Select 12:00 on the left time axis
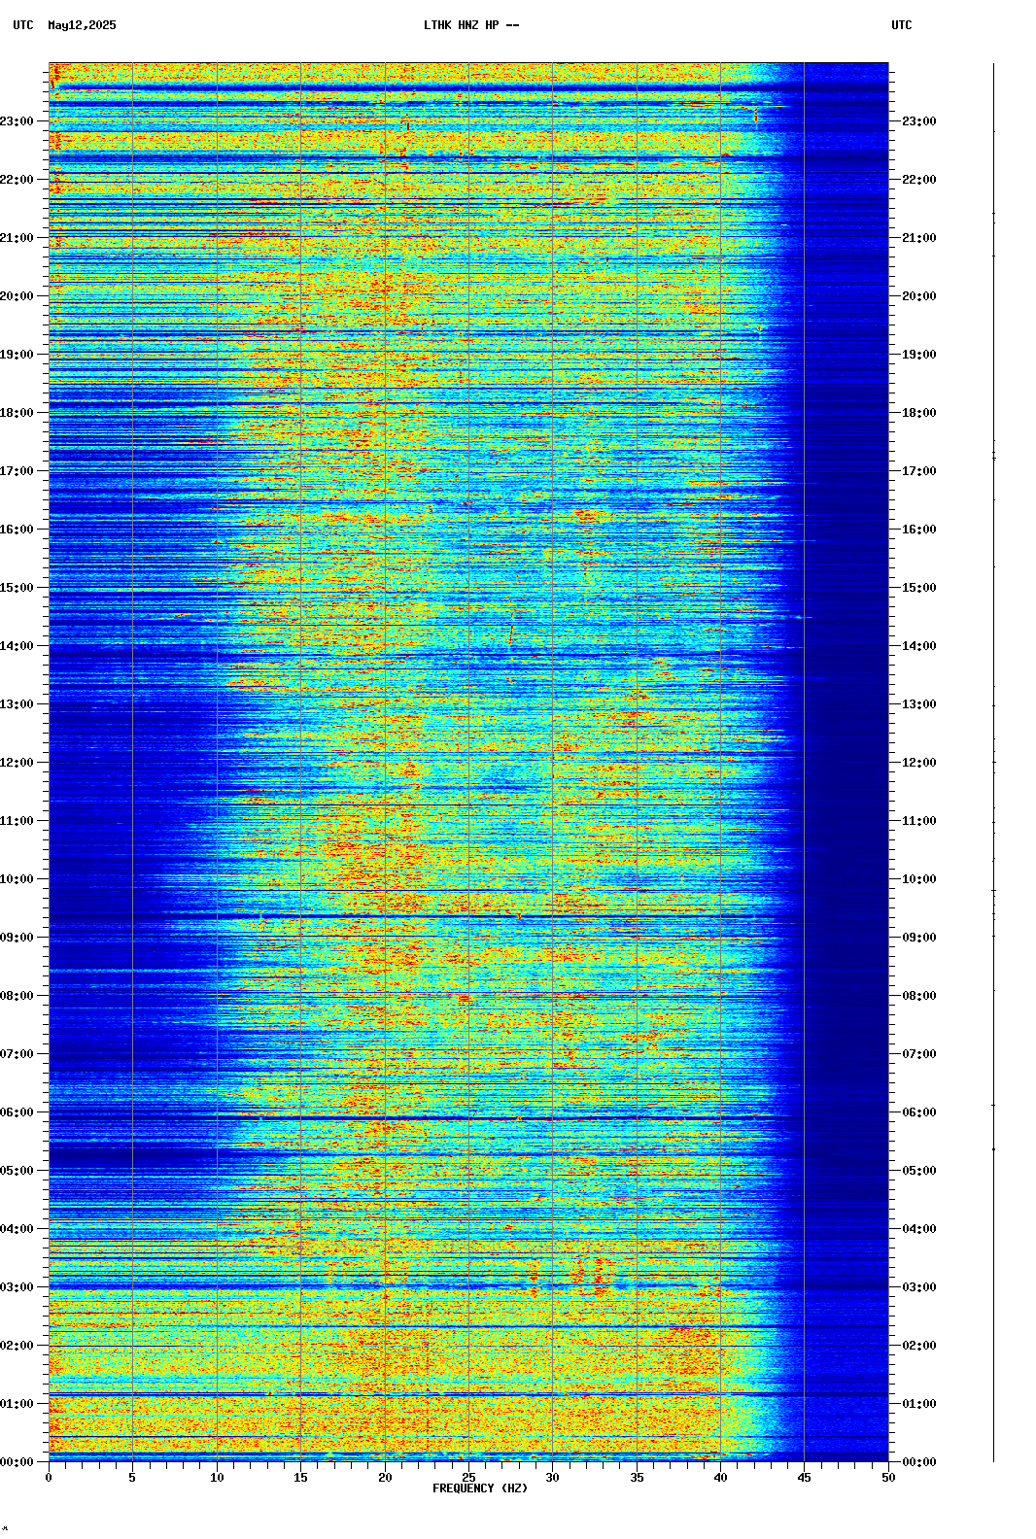The width and height of the screenshot is (1036, 1539). pyautogui.click(x=17, y=763)
